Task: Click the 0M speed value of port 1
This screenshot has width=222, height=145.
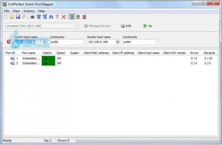Action: pyautogui.click(x=59, y=58)
